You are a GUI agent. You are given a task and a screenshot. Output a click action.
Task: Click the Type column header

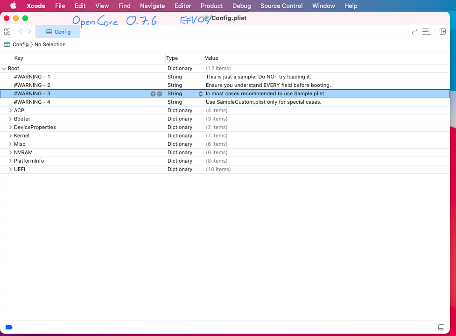(x=172, y=58)
